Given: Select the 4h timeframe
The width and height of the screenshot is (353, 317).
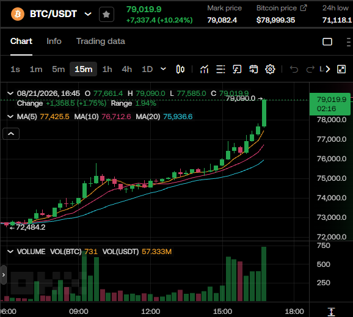Looking at the screenshot, I should 127,69.
